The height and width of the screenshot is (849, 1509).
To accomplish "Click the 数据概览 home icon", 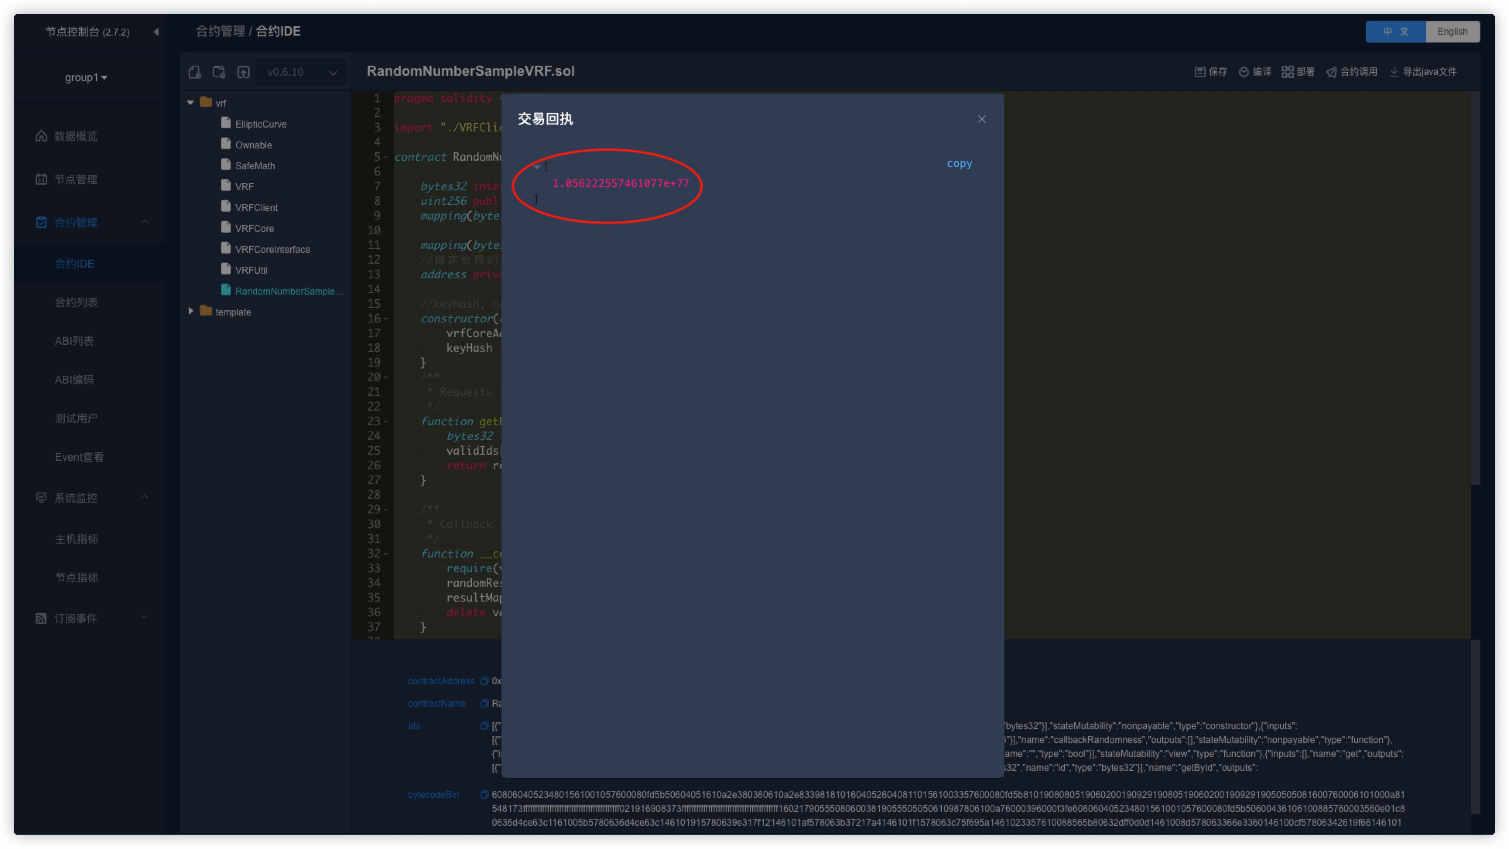I will pos(41,136).
